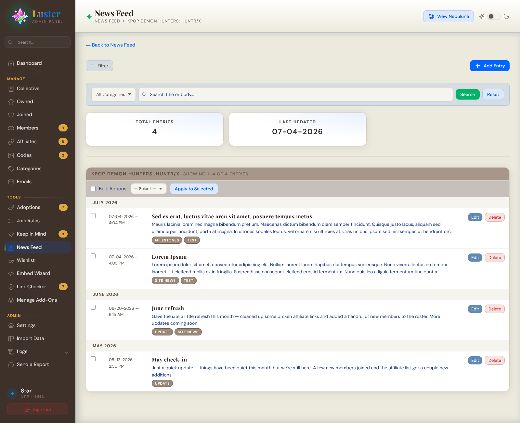Click the Members count badge 9
The width and height of the screenshot is (520, 423).
pyautogui.click(x=63, y=128)
